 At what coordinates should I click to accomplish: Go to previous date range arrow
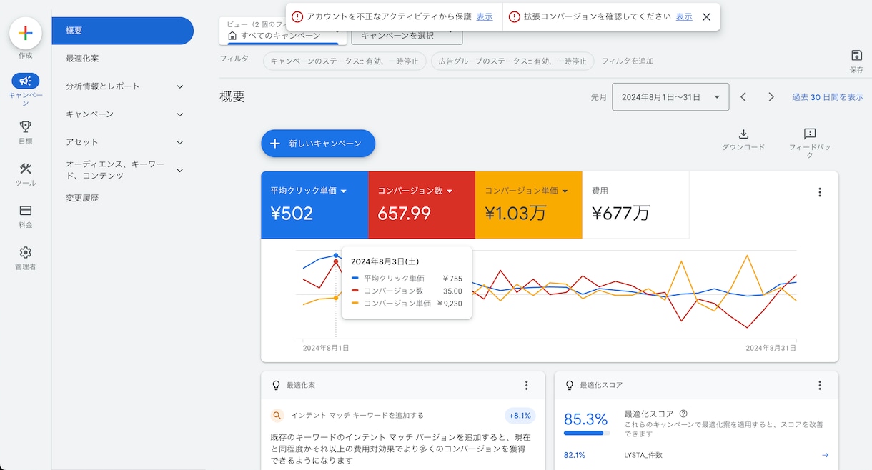743,96
